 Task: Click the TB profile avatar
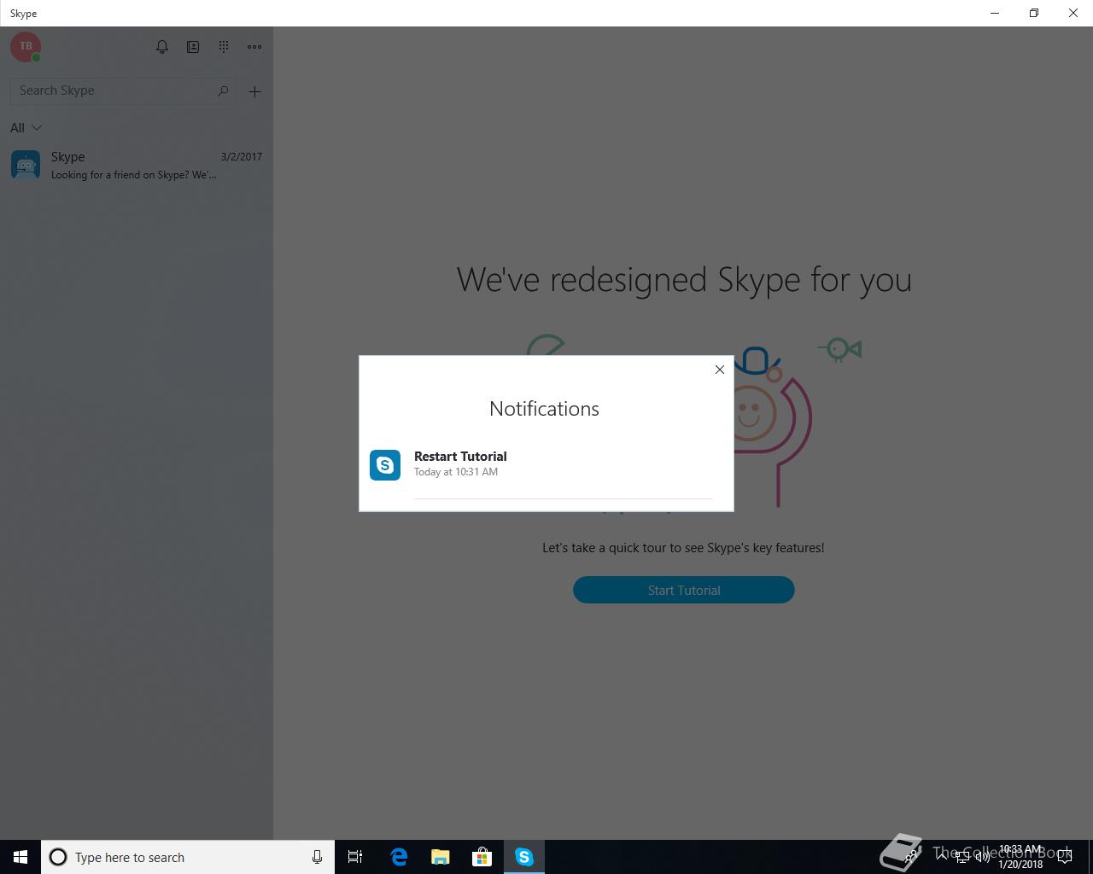click(x=26, y=46)
